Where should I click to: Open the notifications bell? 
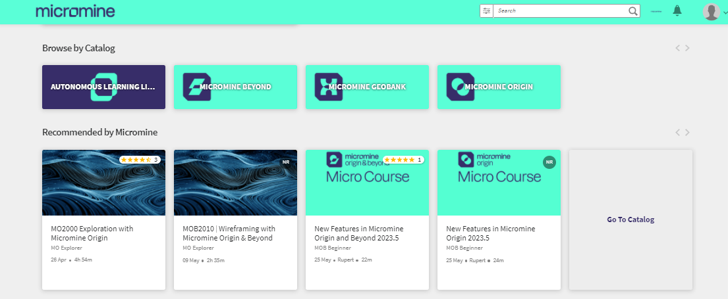coord(677,11)
